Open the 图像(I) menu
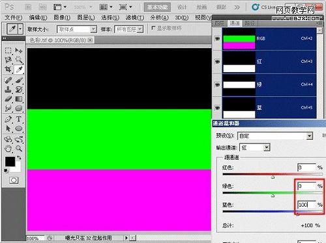This screenshot has width=326, height=243. coord(62,18)
